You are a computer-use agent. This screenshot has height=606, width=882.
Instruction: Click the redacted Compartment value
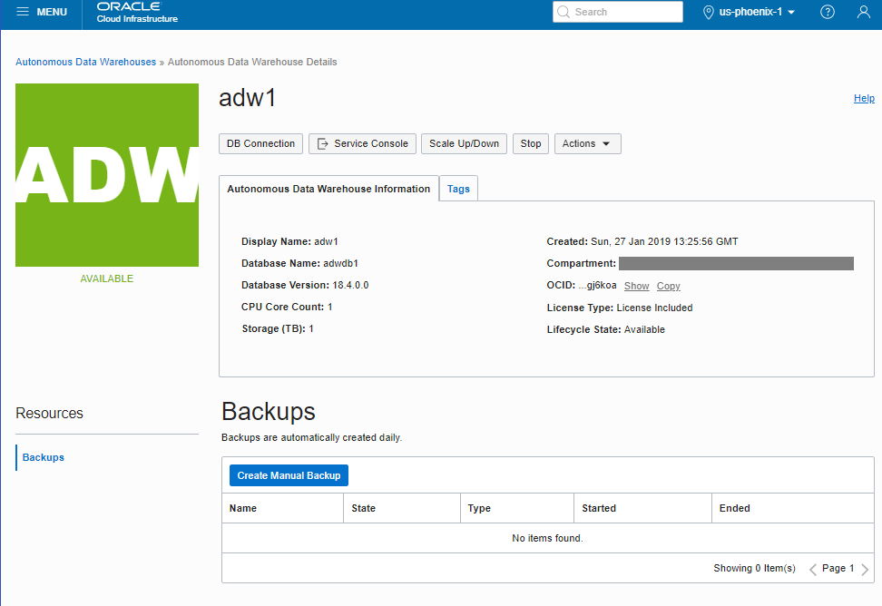[736, 263]
